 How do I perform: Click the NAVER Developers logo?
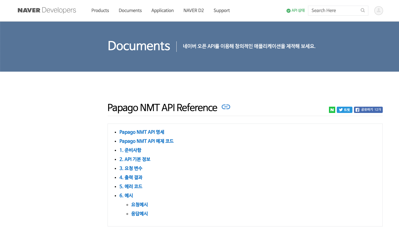(x=47, y=10)
